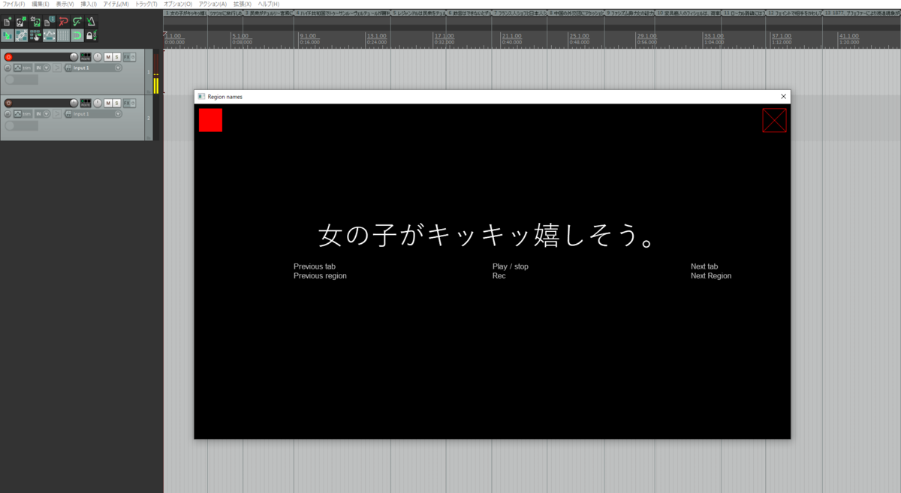Adjust the volume knob on track 1

73,57
